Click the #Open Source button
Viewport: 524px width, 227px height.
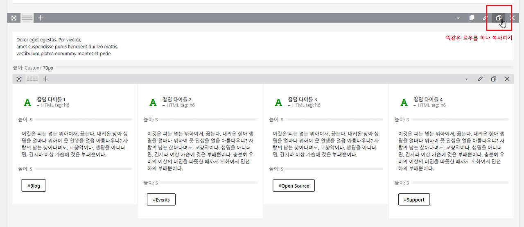click(294, 186)
